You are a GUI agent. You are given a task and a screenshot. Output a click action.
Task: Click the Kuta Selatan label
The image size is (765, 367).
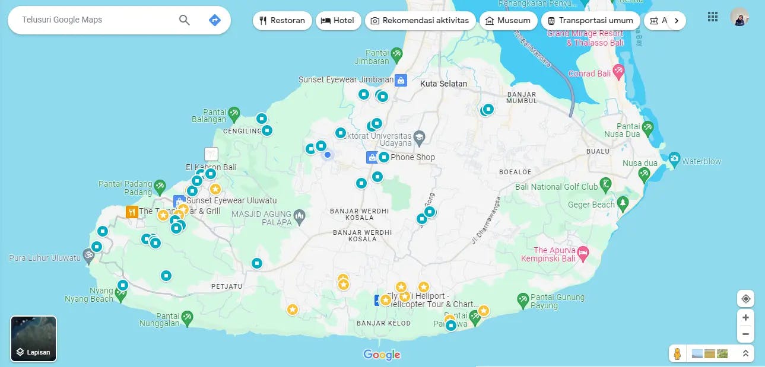click(443, 84)
